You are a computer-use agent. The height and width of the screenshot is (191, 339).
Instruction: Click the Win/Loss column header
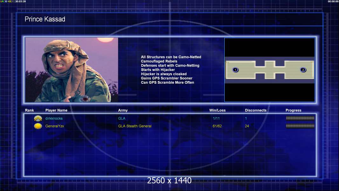(217, 110)
